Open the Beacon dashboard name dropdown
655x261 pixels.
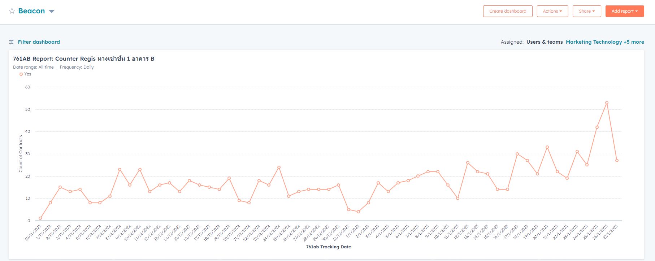click(52, 12)
